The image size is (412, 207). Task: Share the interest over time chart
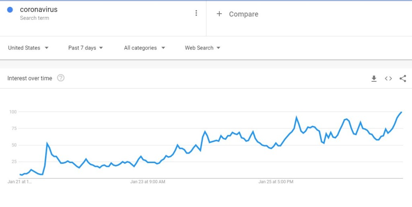coord(403,79)
